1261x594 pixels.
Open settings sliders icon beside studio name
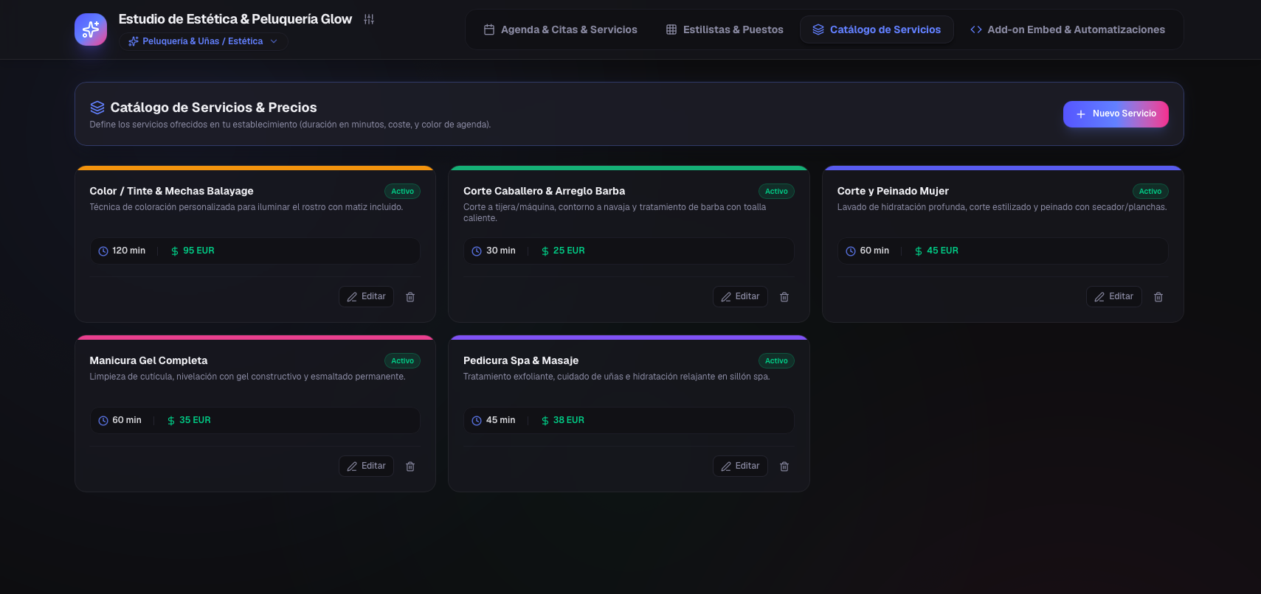369,19
